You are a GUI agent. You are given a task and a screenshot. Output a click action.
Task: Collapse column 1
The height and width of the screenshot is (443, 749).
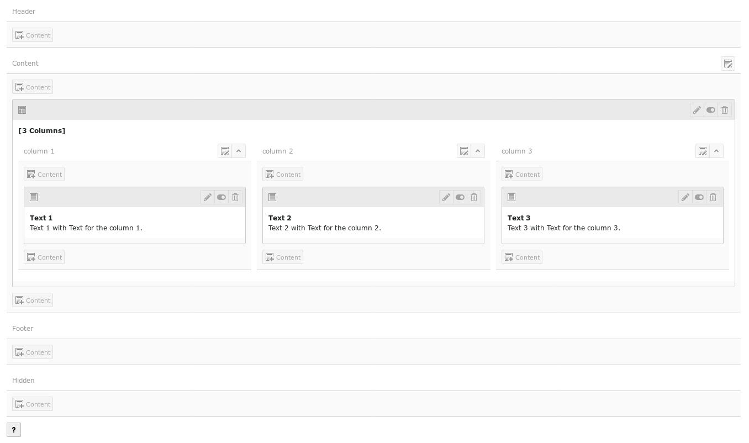[239, 151]
